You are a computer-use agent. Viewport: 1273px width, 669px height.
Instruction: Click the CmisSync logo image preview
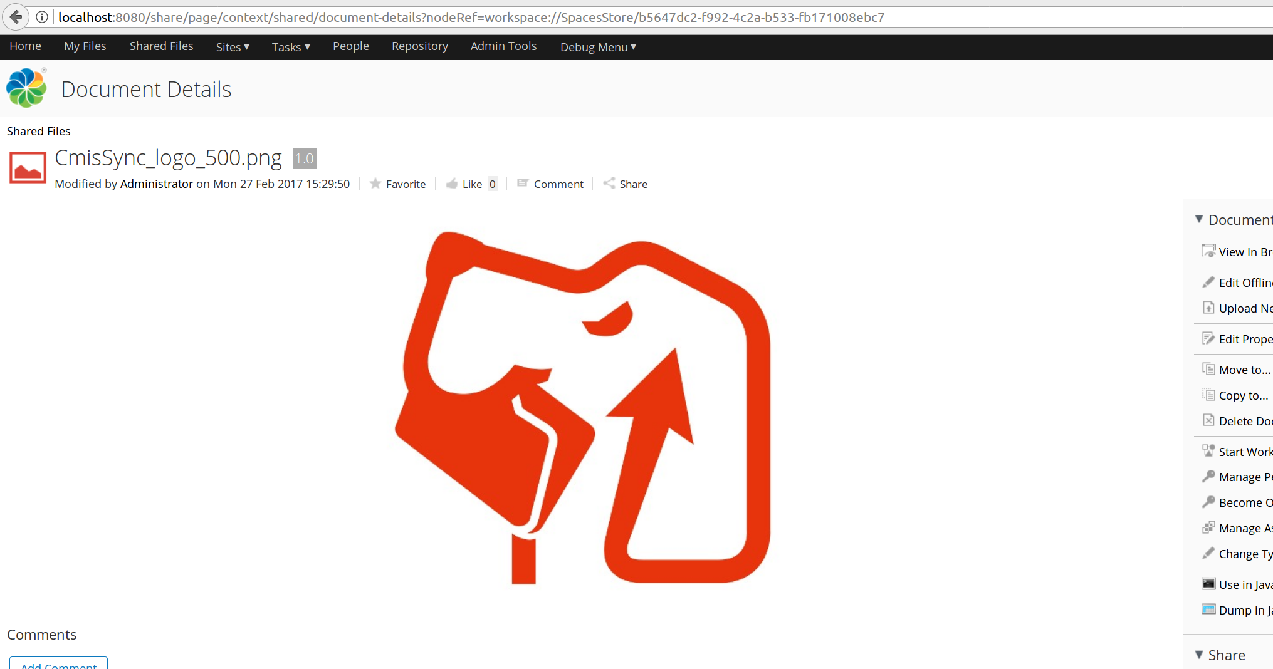(582, 408)
